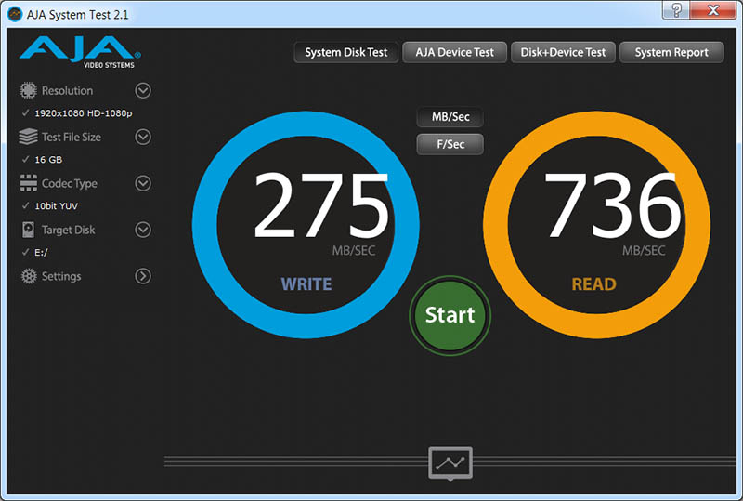Select MB/Sec display units
Image resolution: width=743 pixels, height=501 pixels.
click(450, 117)
